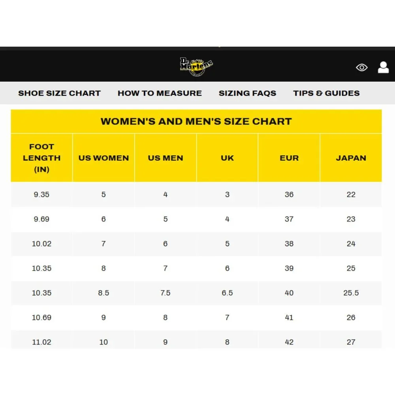
Task: Select the Foot Length (IN) column header
Action: click(x=41, y=158)
